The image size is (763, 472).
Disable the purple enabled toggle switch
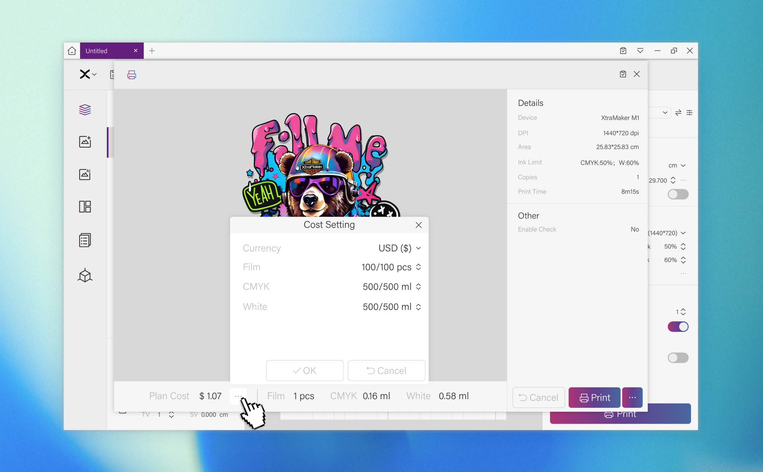click(678, 326)
